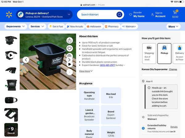Select the Delivery fulfillment option
The image size is (185, 138).
coord(179,53)
